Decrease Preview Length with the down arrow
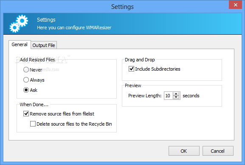Viewport: 245px width, 165px height. (x=176, y=97)
